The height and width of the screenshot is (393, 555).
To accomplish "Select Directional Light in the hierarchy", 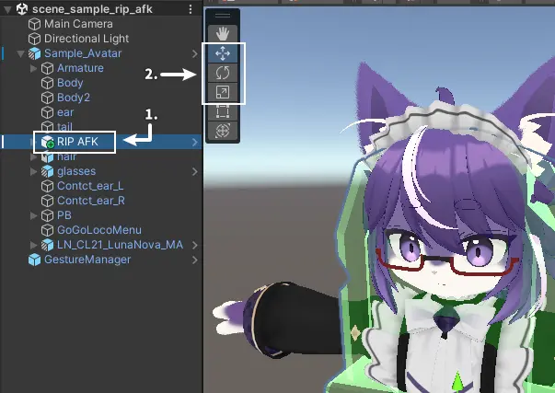I will 87,39.
